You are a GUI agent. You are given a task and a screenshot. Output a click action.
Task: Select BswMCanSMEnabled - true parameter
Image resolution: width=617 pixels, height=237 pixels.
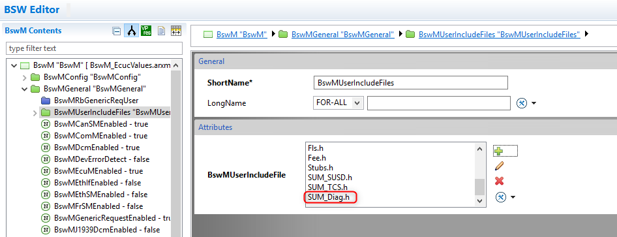click(101, 124)
